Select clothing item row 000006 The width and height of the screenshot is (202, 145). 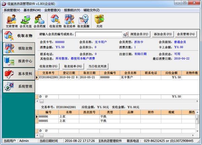pyautogui.click(x=115, y=117)
